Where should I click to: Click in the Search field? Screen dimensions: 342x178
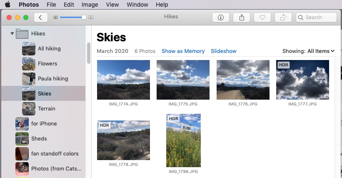tap(316, 18)
